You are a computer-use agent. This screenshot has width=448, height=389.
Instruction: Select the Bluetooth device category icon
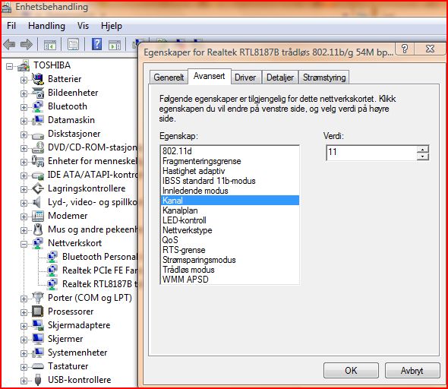[x=38, y=106]
